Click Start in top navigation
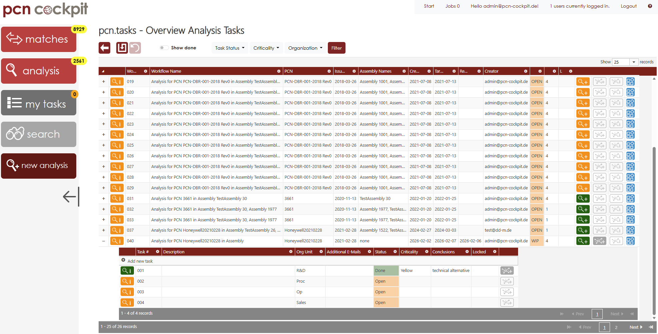This screenshot has height=334, width=658. [429, 6]
